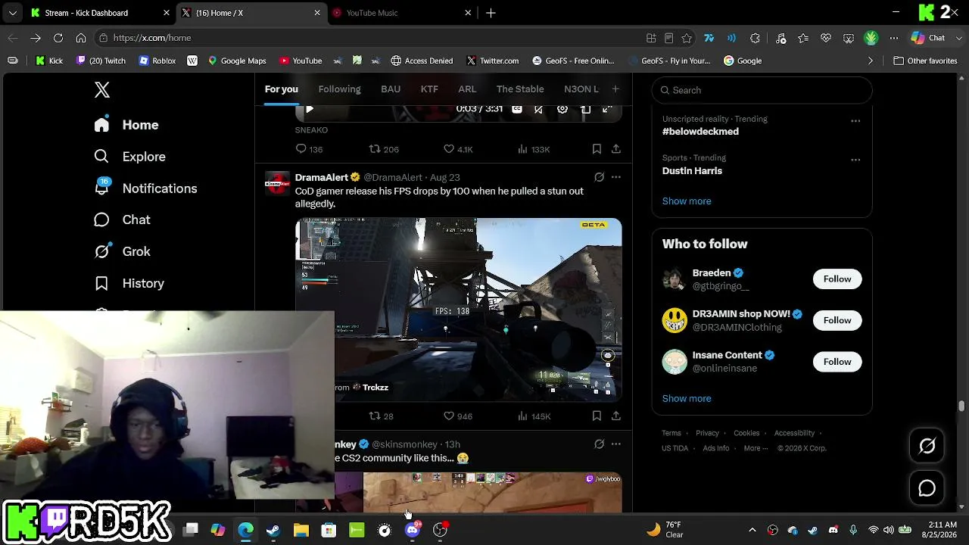Image resolution: width=969 pixels, height=545 pixels.
Task: Play the video at the top of the feed
Action: [x=309, y=110]
